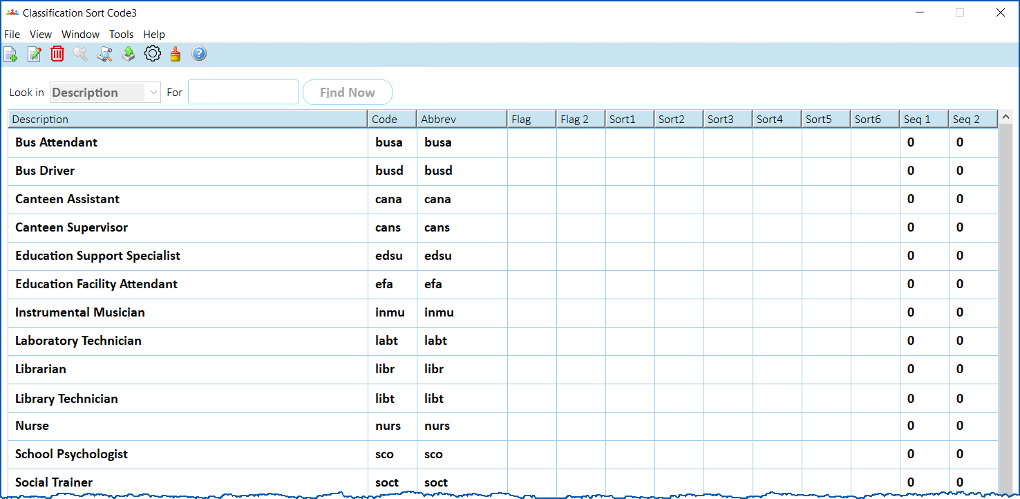
Task: Click the 'libt' abbrev cell
Action: click(x=462, y=398)
